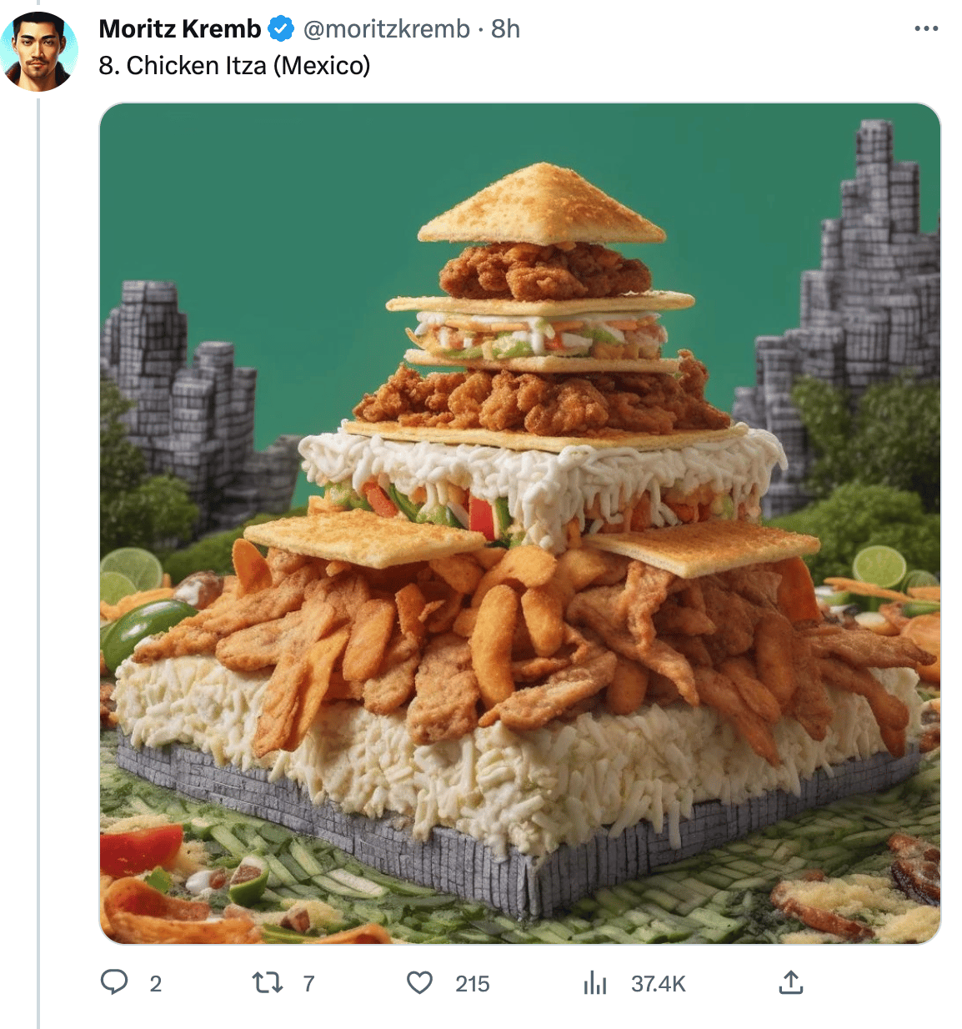Open the @moritzkremb handle link
Viewport: 962px width, 1029px height.
coord(386,29)
